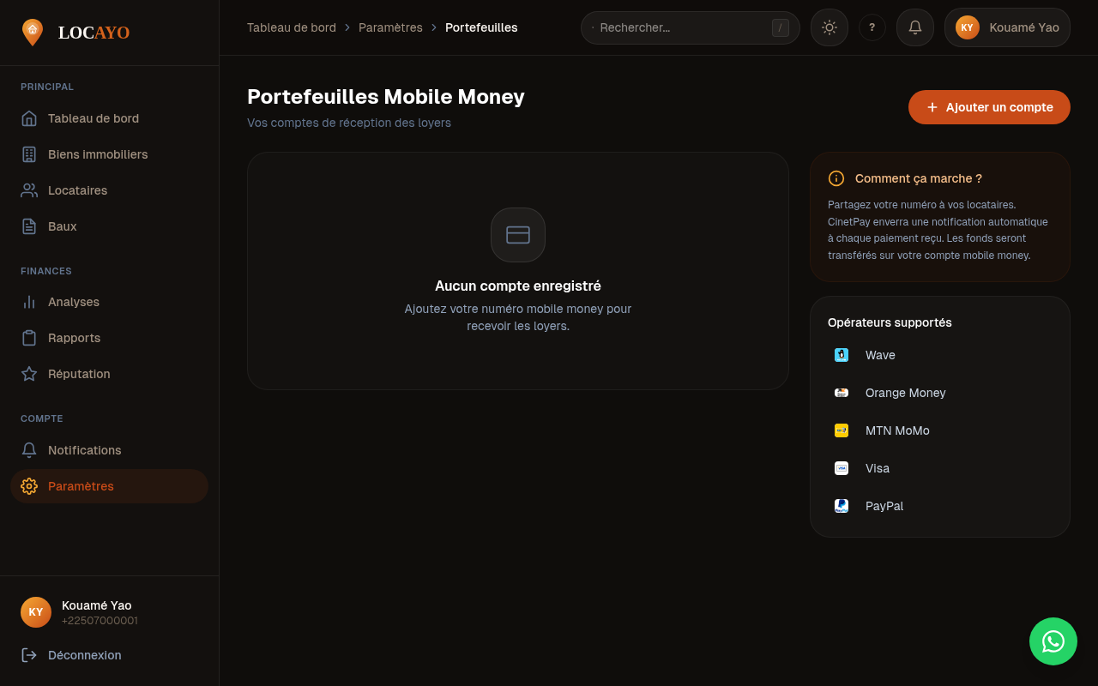Open the WhatsApp chat bubble

(1053, 641)
